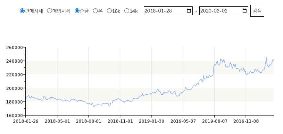Open calendar picker for end date 2020-02-02
283x134 pixels.
click(x=245, y=11)
